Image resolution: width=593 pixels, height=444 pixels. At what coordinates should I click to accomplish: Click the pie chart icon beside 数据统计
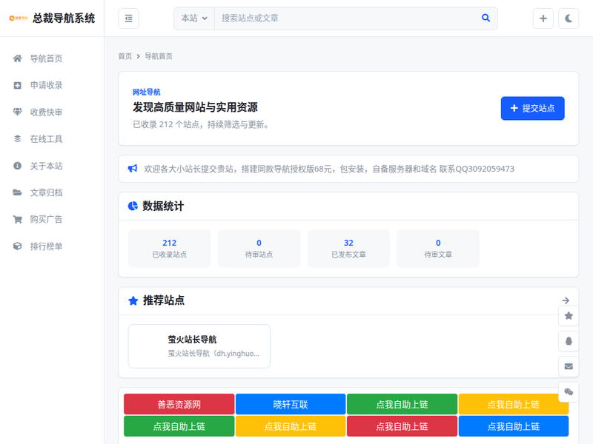133,206
